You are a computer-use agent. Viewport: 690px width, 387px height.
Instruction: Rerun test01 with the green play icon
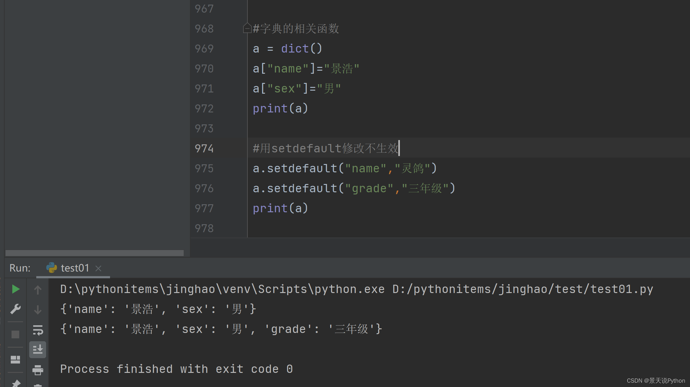click(x=15, y=289)
